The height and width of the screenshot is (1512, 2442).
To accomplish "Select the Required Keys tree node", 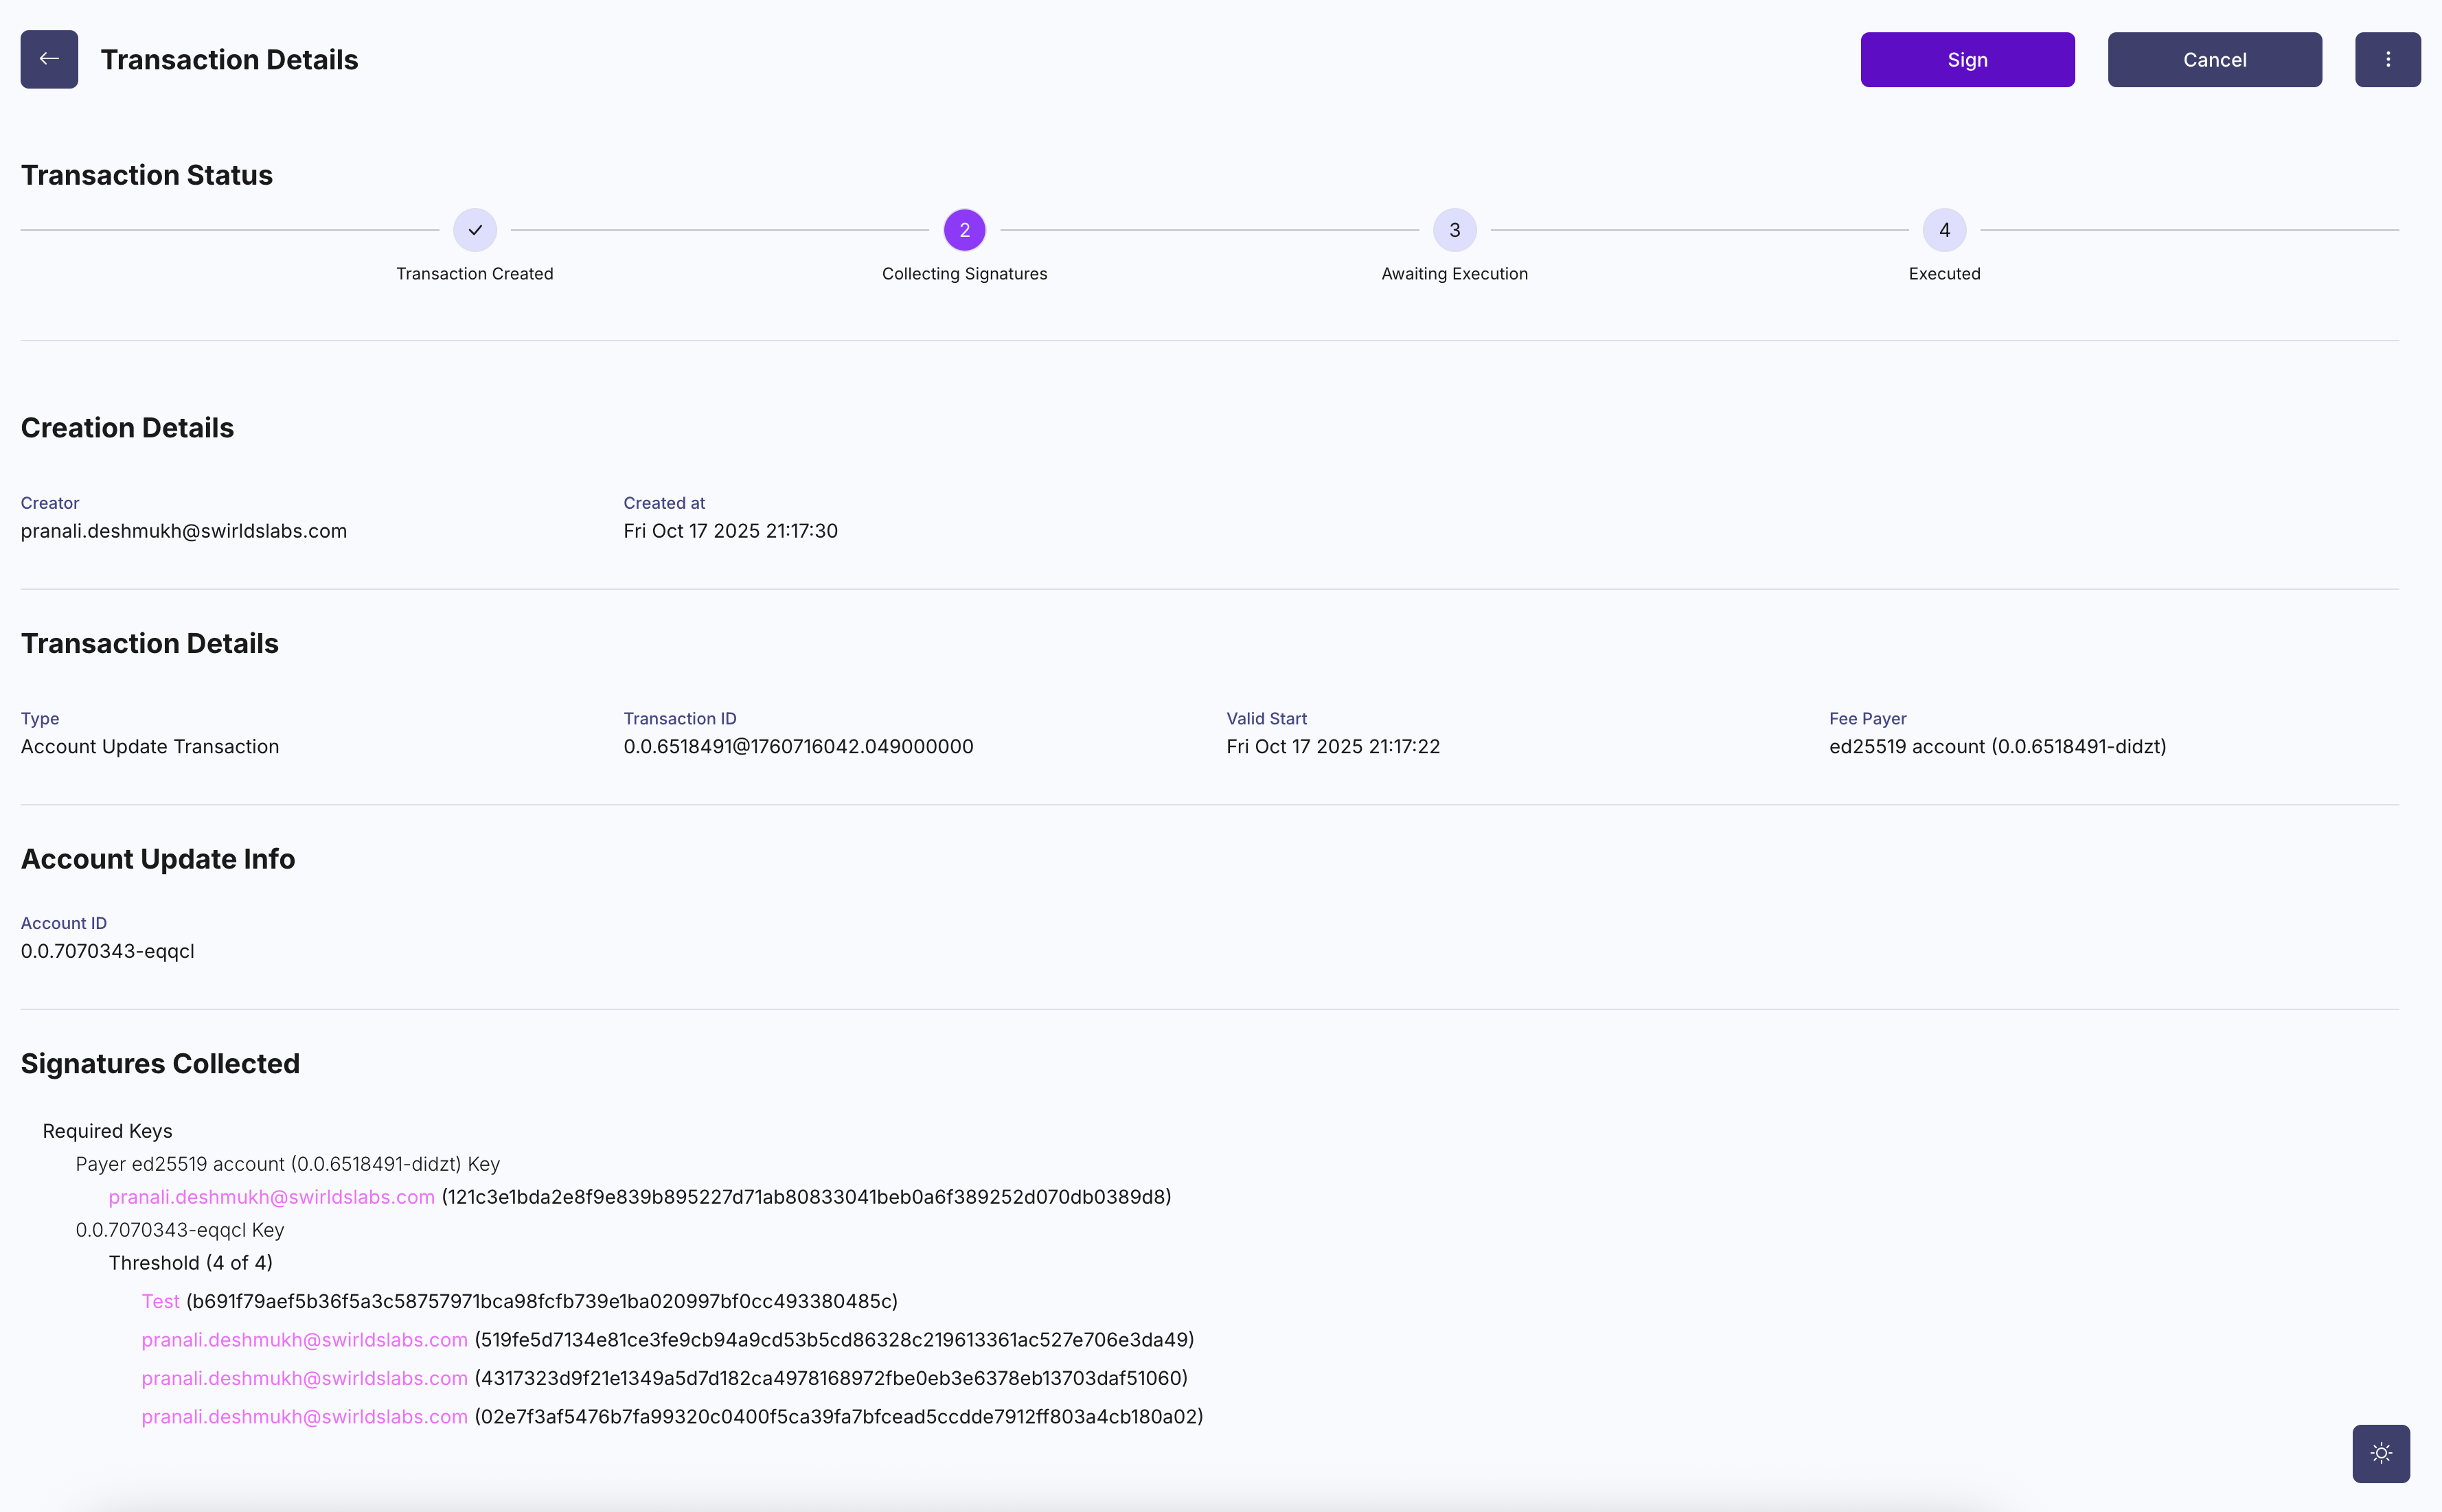I will [107, 1131].
